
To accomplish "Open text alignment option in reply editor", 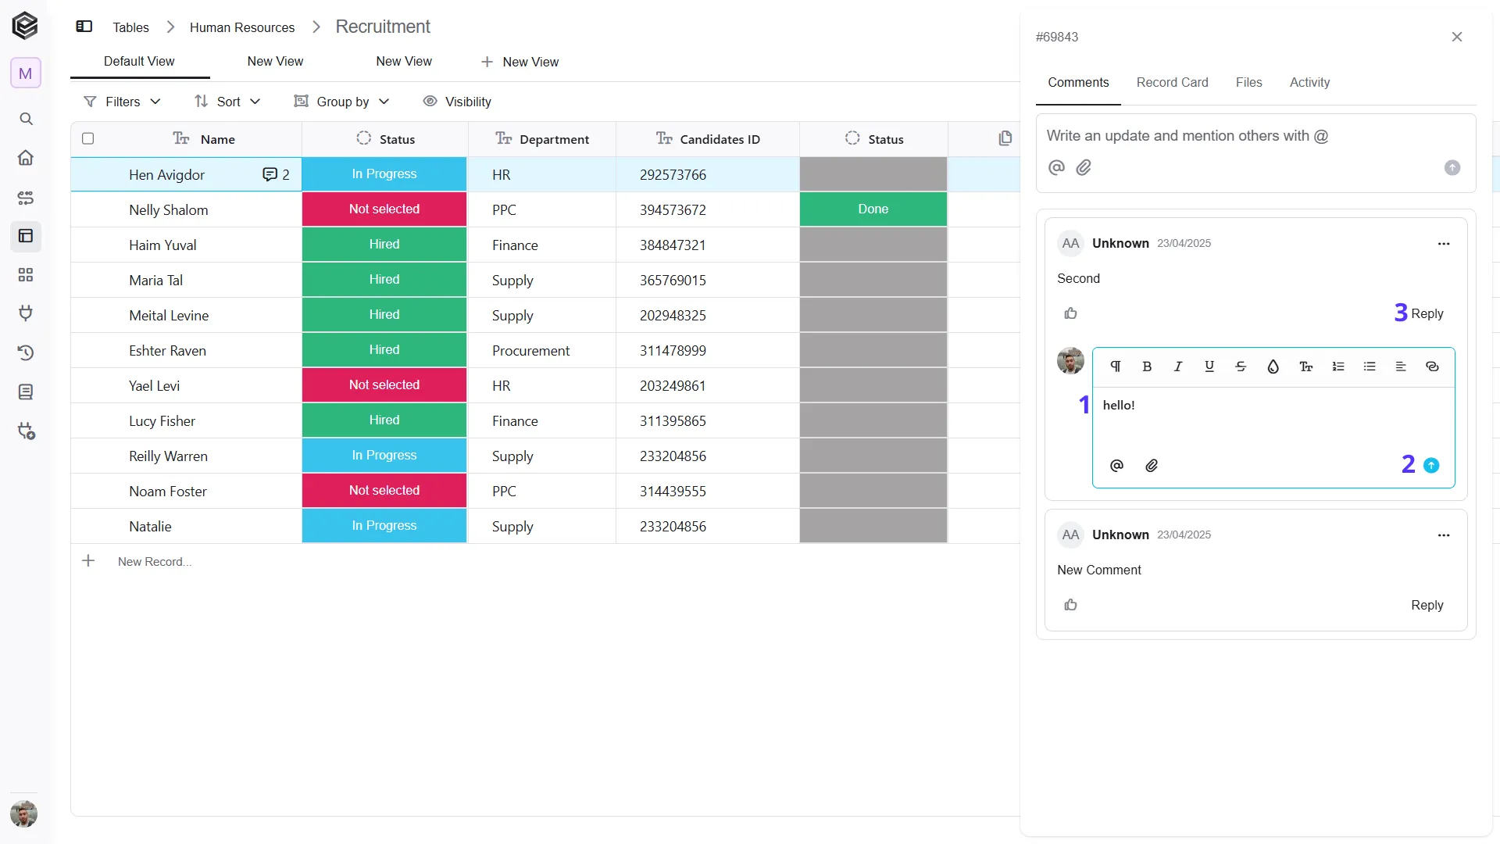I will point(1401,367).
